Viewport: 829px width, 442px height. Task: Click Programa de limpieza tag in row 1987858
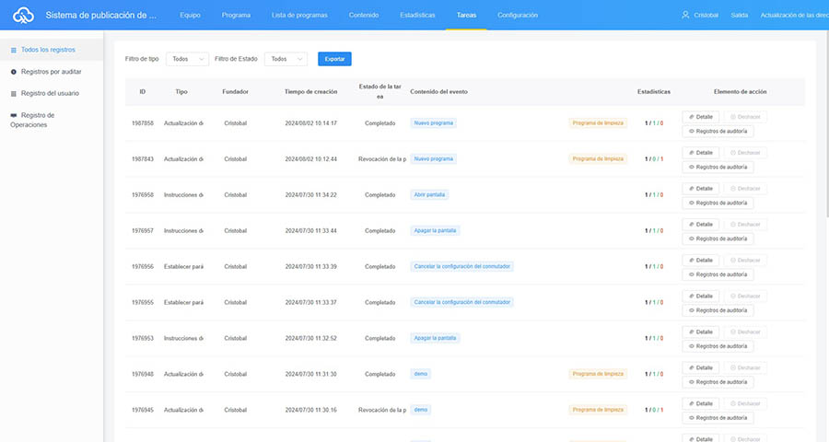click(598, 123)
